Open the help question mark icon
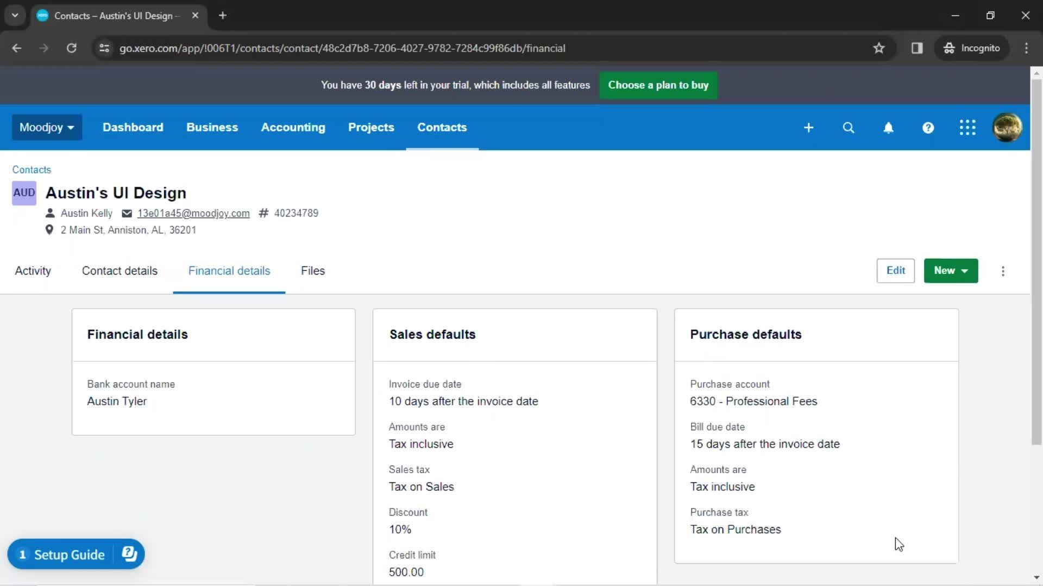Screen dimensions: 1043x586 click(x=928, y=128)
